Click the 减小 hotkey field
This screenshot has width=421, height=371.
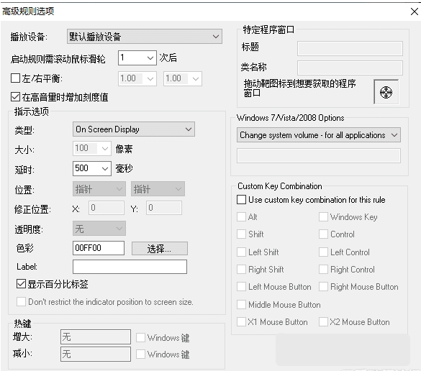(96, 354)
